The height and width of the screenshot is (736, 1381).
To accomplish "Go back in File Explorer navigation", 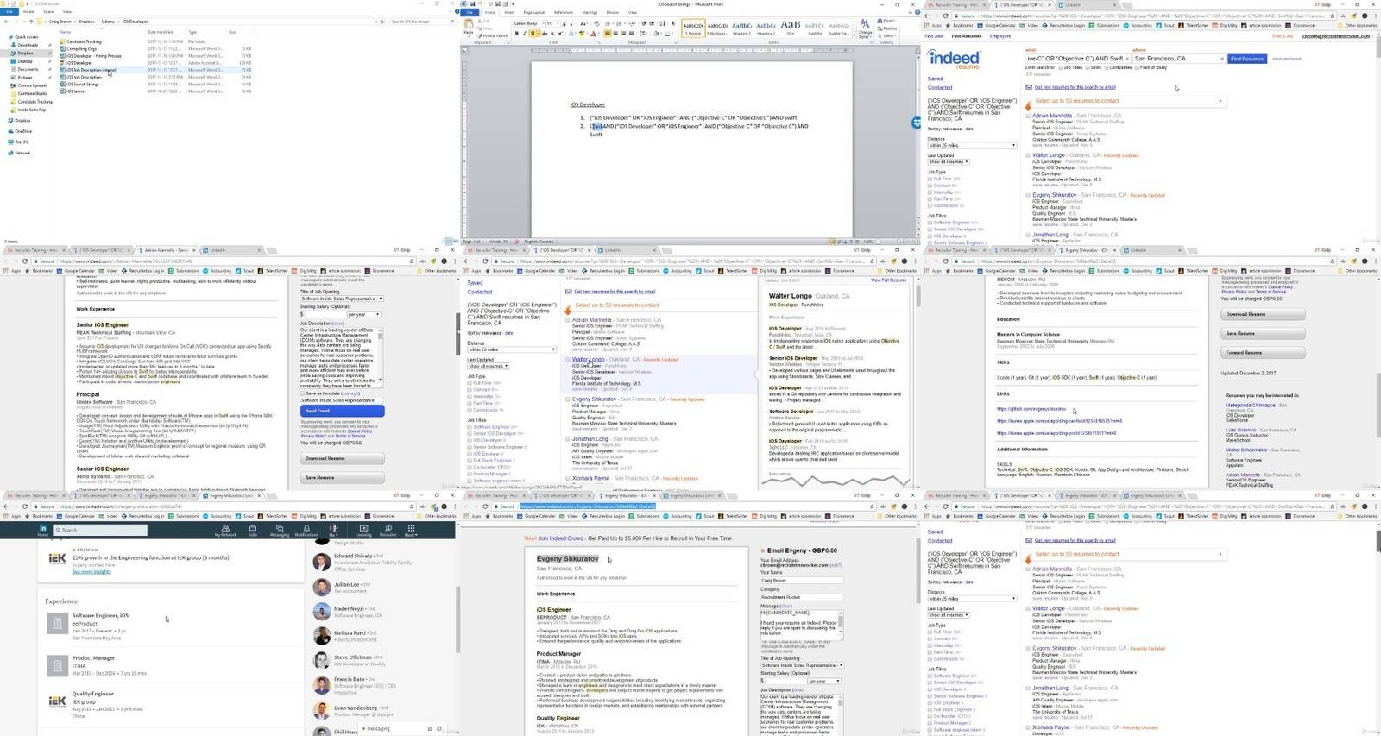I will 7,22.
